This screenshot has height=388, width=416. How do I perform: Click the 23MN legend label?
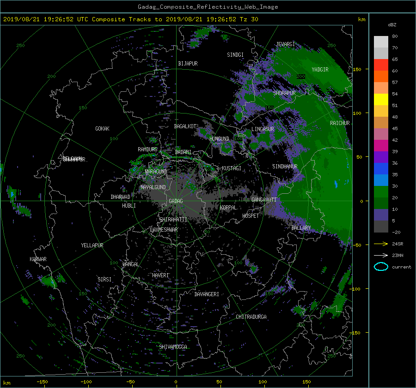[x=398, y=255]
